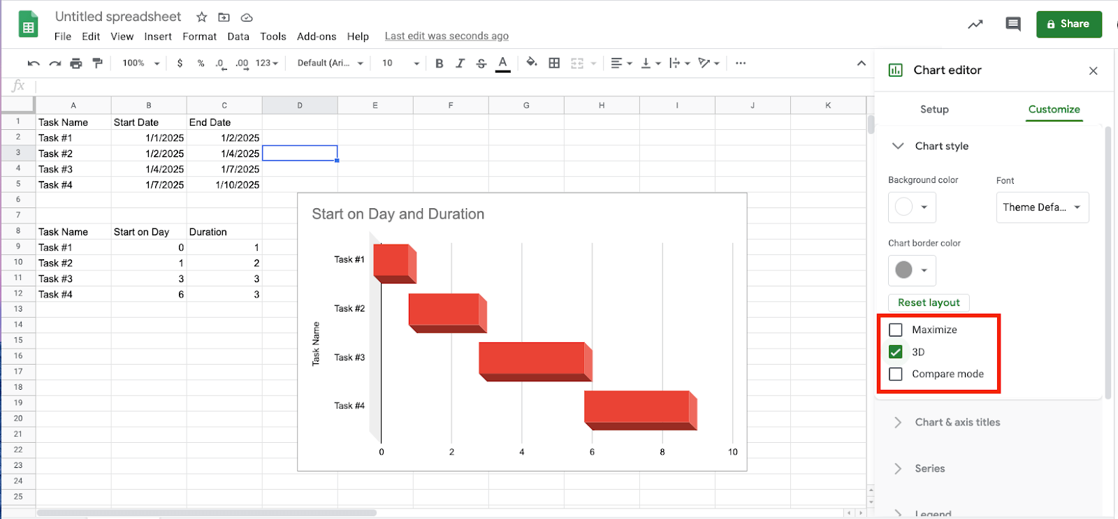
Task: Click the print icon
Action: [x=76, y=64]
